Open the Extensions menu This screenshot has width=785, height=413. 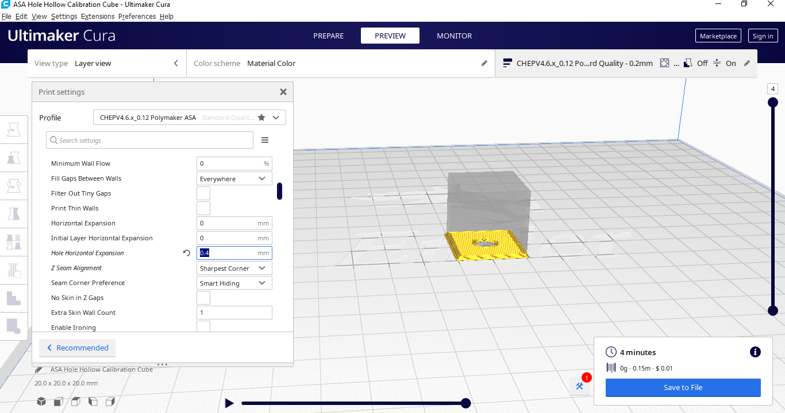98,16
